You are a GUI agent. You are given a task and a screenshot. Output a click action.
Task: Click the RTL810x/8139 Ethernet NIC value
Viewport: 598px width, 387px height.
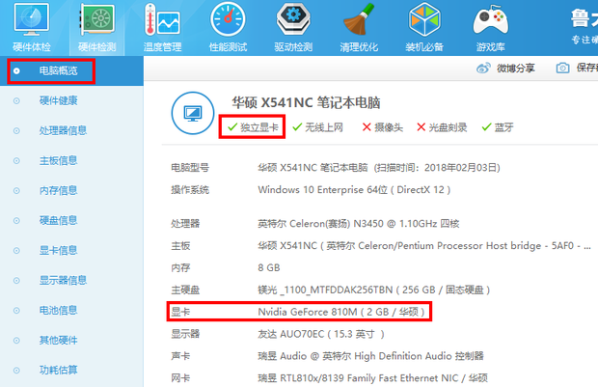tap(372, 378)
